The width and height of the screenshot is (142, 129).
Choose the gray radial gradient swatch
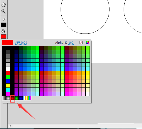pos(8,98)
